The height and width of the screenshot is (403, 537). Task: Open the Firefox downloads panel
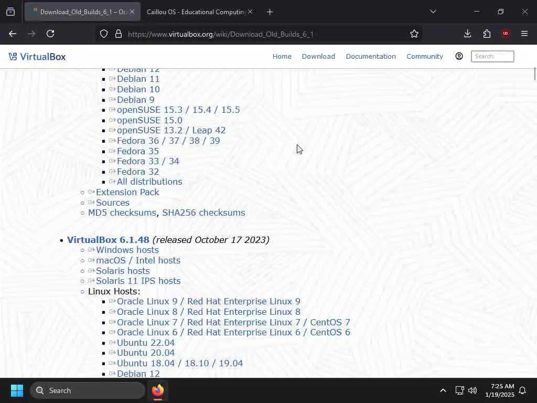point(467,34)
